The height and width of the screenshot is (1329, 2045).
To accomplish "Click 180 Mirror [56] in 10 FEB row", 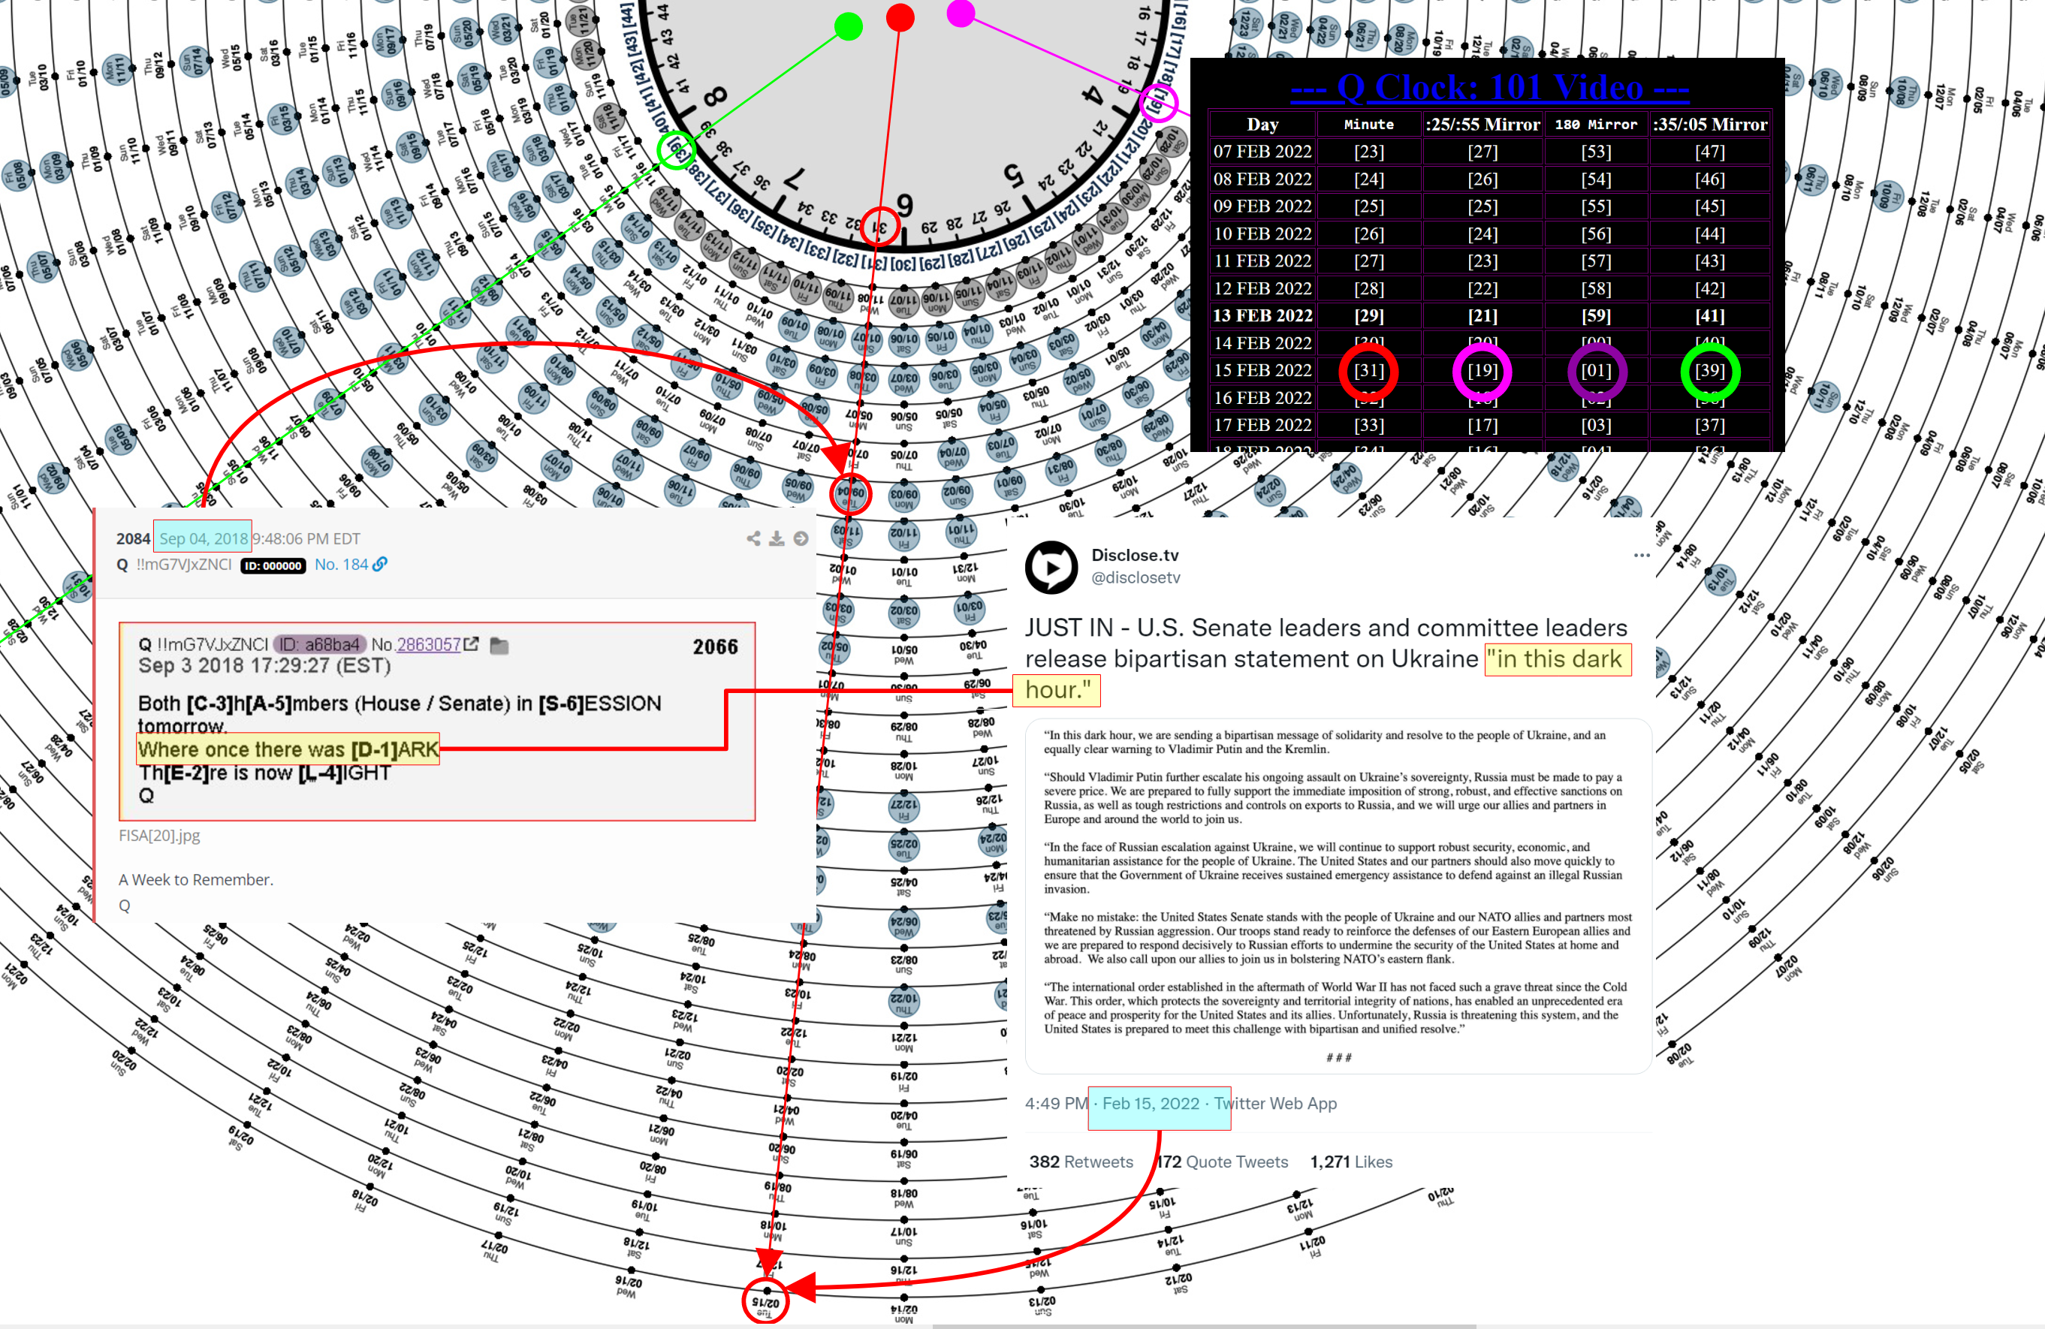I will coord(1596,234).
